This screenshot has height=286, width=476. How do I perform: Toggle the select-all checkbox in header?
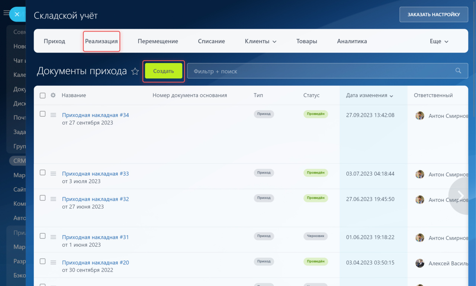click(x=42, y=95)
